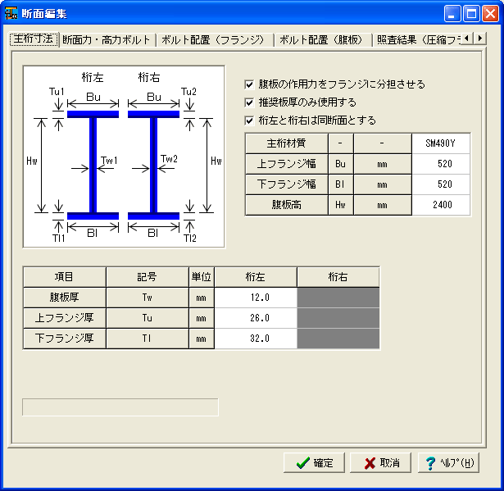Open help with ﾍﾙﾌﾟ(H) button
The image size is (504, 491).
(448, 462)
